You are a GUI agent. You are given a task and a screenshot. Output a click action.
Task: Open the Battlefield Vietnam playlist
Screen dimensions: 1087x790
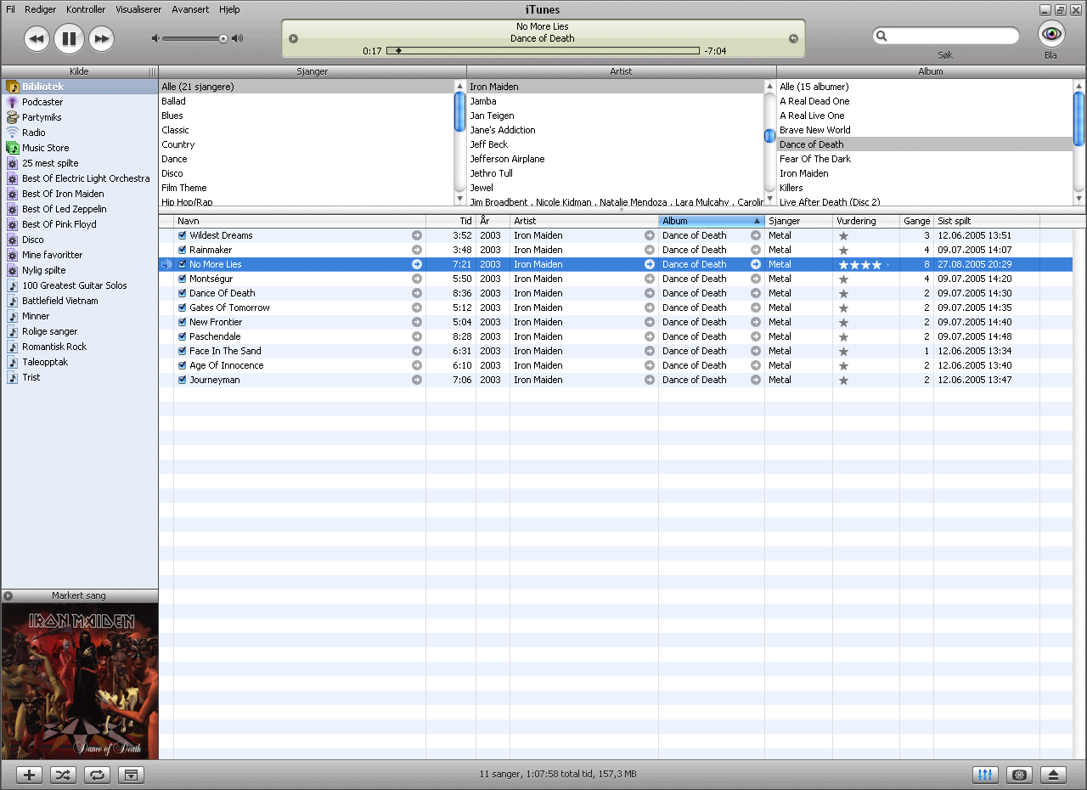59,301
